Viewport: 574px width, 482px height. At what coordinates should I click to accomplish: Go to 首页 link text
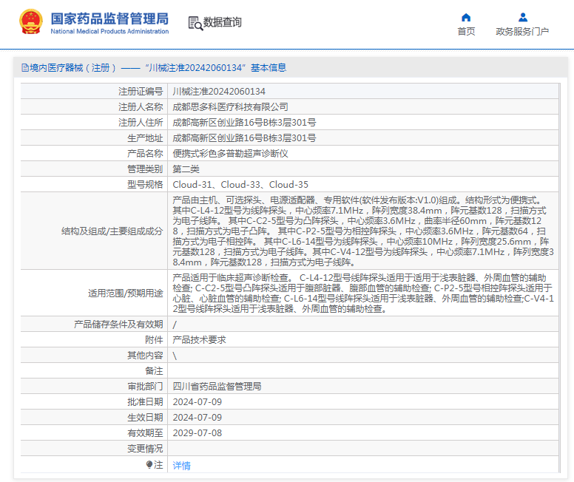tap(466, 32)
